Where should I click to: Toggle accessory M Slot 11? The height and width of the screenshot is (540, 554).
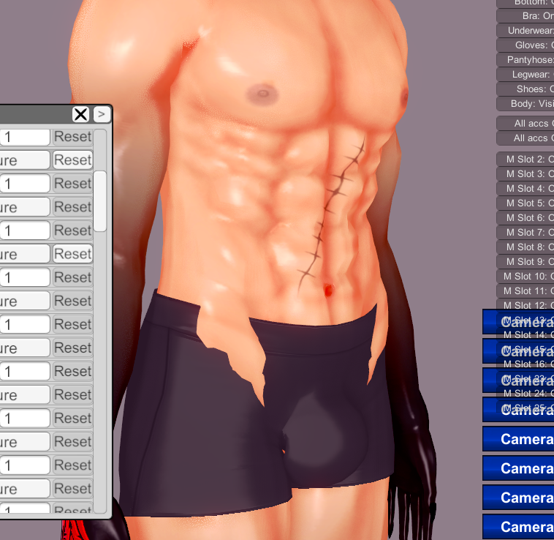point(525,290)
